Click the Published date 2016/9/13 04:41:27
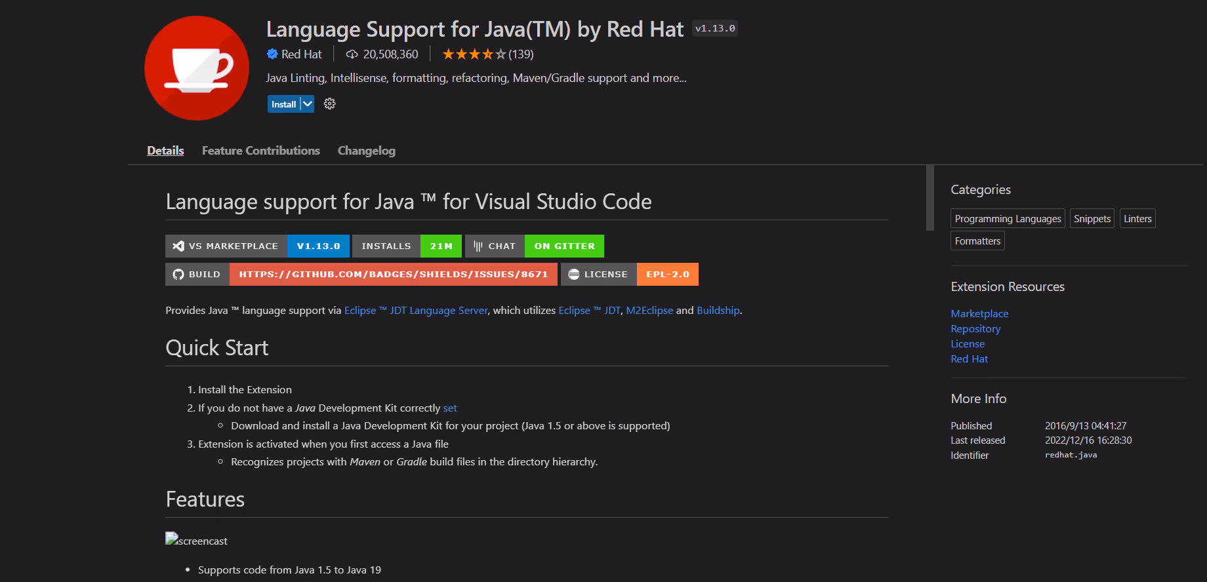 (1086, 426)
